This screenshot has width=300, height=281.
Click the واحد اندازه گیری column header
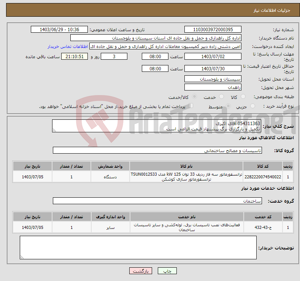(x=111, y=217)
